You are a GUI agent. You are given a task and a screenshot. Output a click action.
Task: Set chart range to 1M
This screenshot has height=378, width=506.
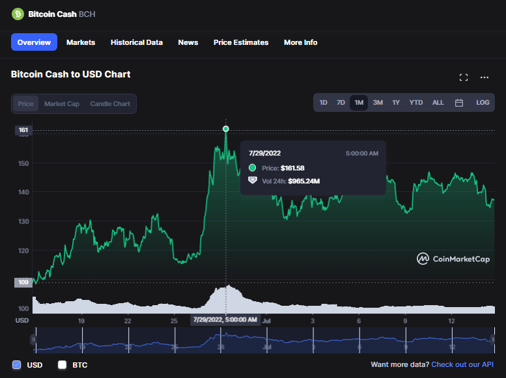point(359,103)
